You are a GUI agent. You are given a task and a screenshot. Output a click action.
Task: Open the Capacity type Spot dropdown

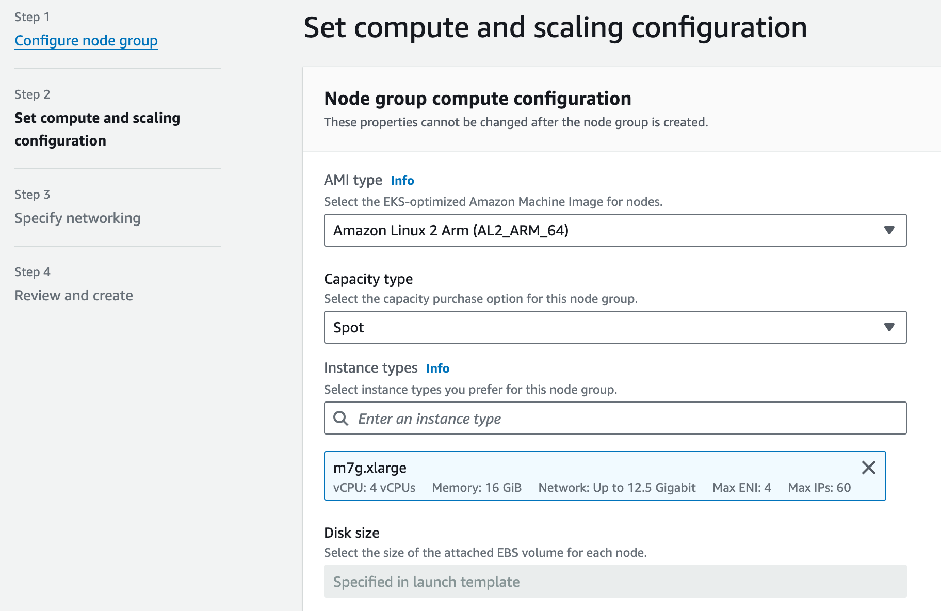click(x=615, y=327)
